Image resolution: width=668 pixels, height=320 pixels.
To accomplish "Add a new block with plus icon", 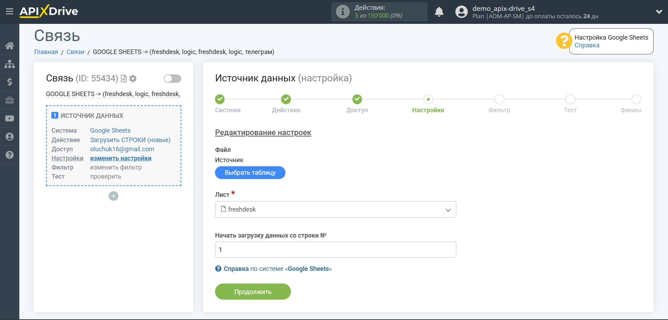I will (114, 196).
